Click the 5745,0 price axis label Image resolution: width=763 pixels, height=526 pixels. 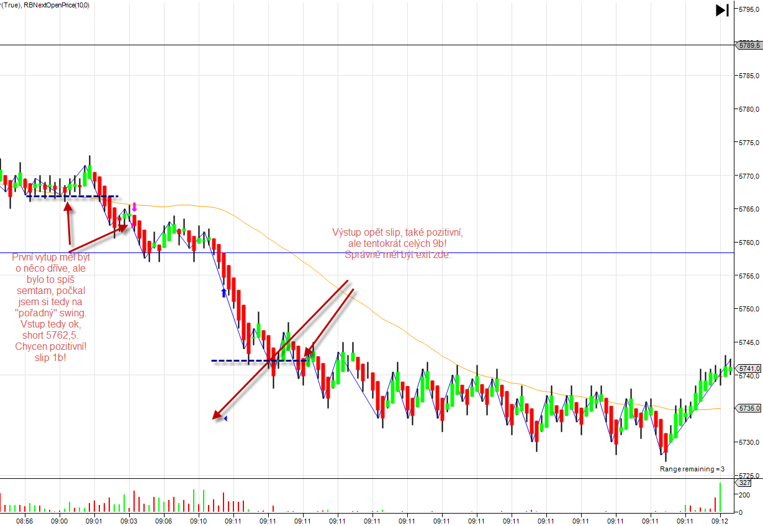tap(749, 342)
